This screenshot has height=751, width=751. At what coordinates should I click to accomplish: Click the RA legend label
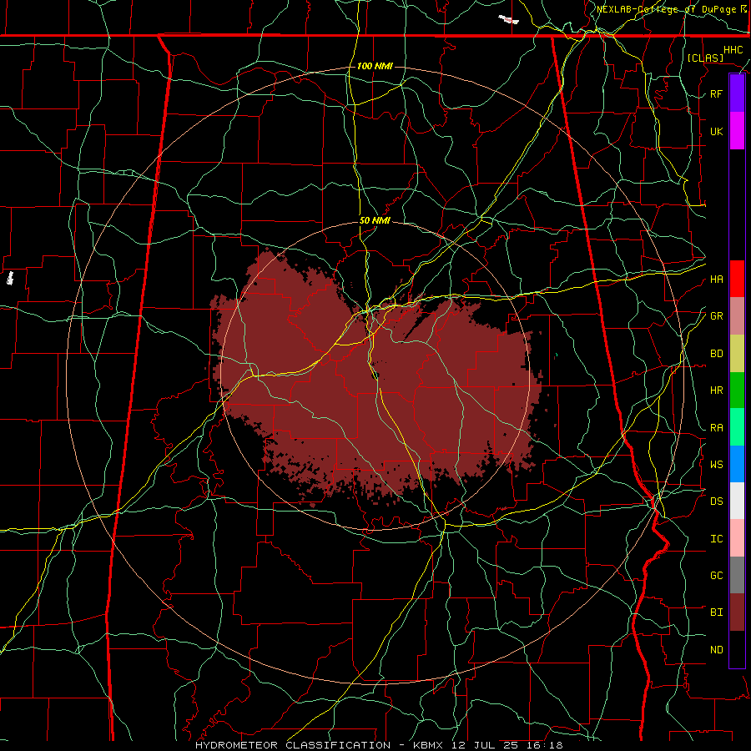[x=716, y=428]
